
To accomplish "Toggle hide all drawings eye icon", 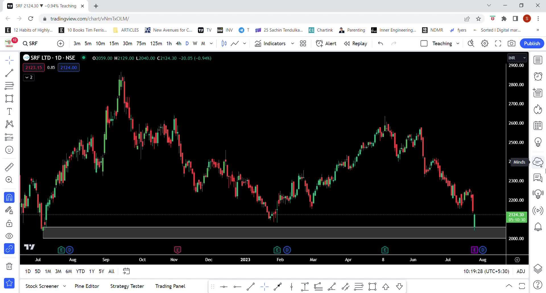I will (9, 236).
